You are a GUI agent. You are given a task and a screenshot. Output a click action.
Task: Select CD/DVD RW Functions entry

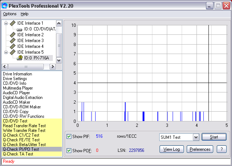(24, 116)
